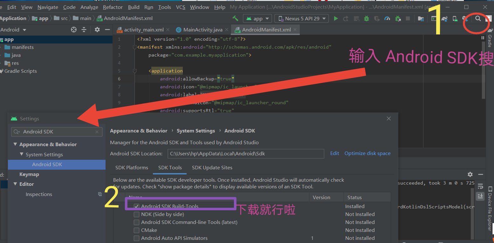The width and height of the screenshot is (494, 243).
Task: Run the app with green play button
Action: (336, 18)
